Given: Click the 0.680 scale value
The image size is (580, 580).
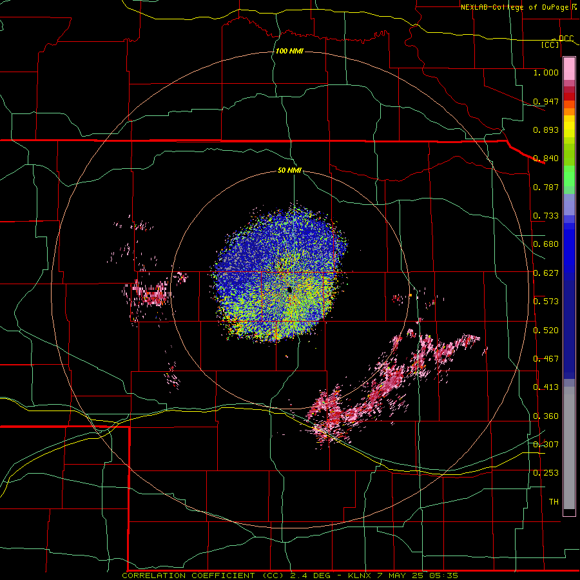Looking at the screenshot, I should (x=546, y=244).
